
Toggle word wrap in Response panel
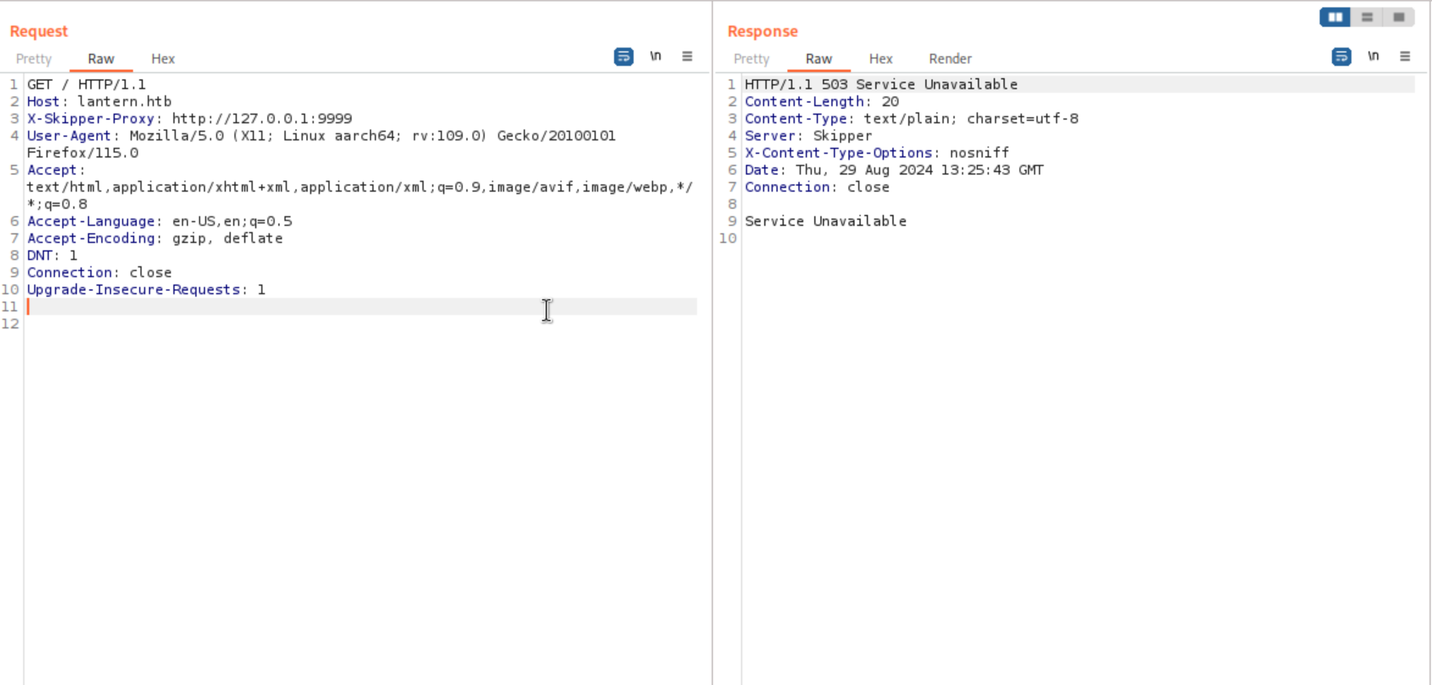[1341, 57]
